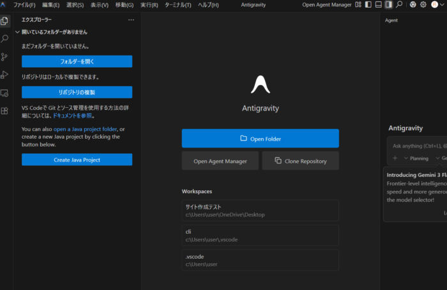Click the Clone Repository button
This screenshot has height=290, width=447.
click(300, 161)
